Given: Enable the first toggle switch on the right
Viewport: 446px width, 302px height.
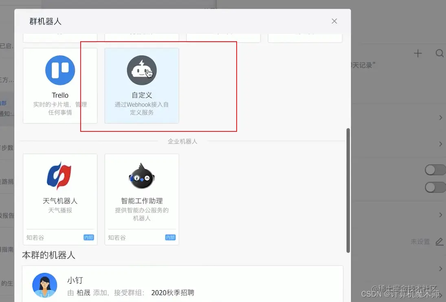Looking at the screenshot, I should tap(435, 170).
